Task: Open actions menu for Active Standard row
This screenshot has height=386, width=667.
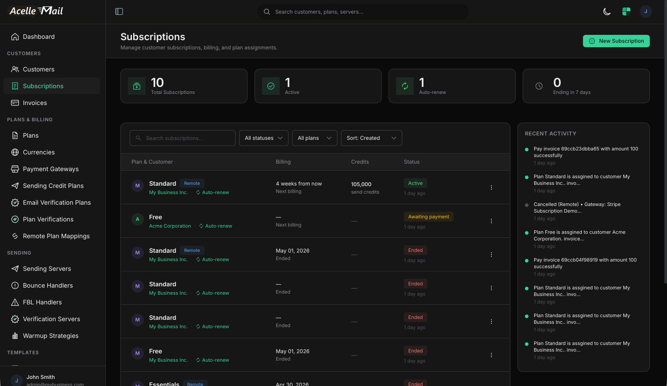Action: click(x=491, y=187)
